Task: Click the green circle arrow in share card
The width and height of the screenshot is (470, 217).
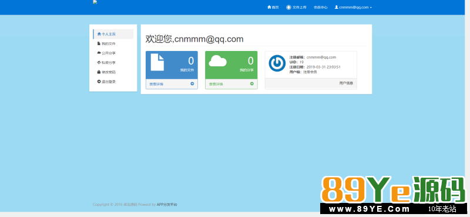Action: point(252,84)
